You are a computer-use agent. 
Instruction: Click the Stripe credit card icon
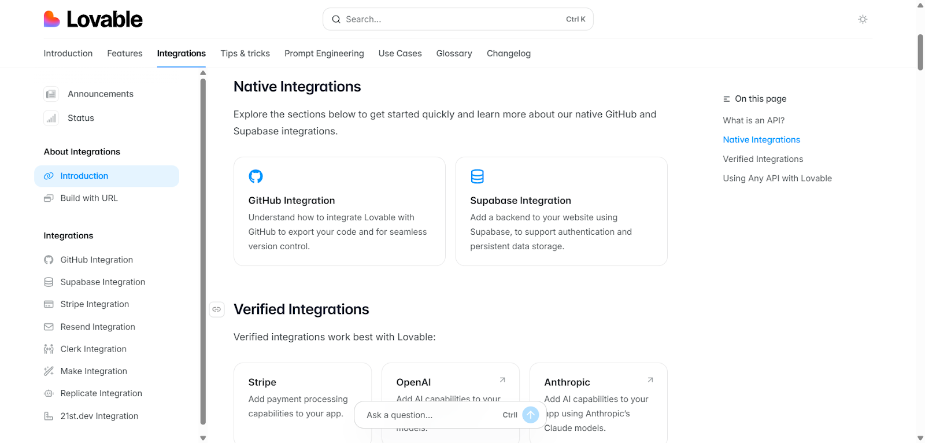point(49,304)
